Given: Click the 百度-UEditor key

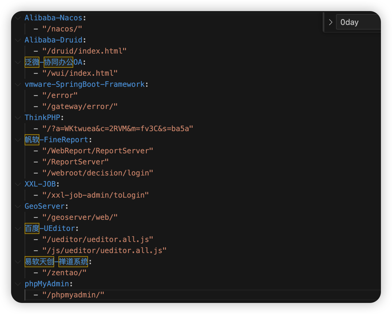Looking at the screenshot, I should tap(50, 228).
